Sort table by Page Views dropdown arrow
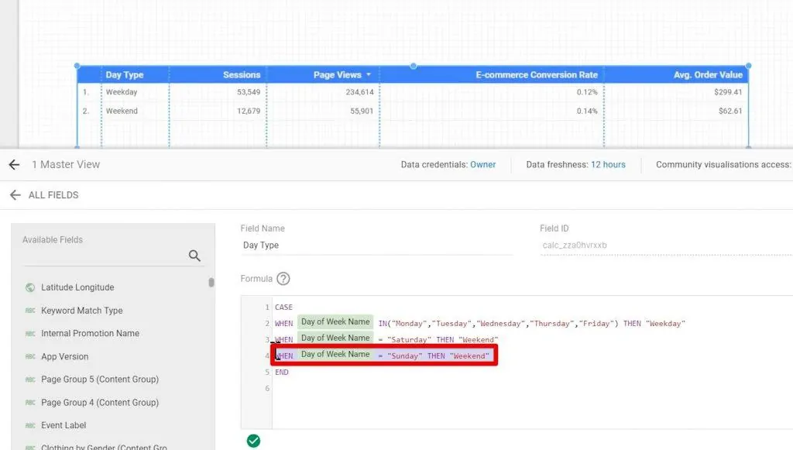The width and height of the screenshot is (793, 450). (369, 75)
